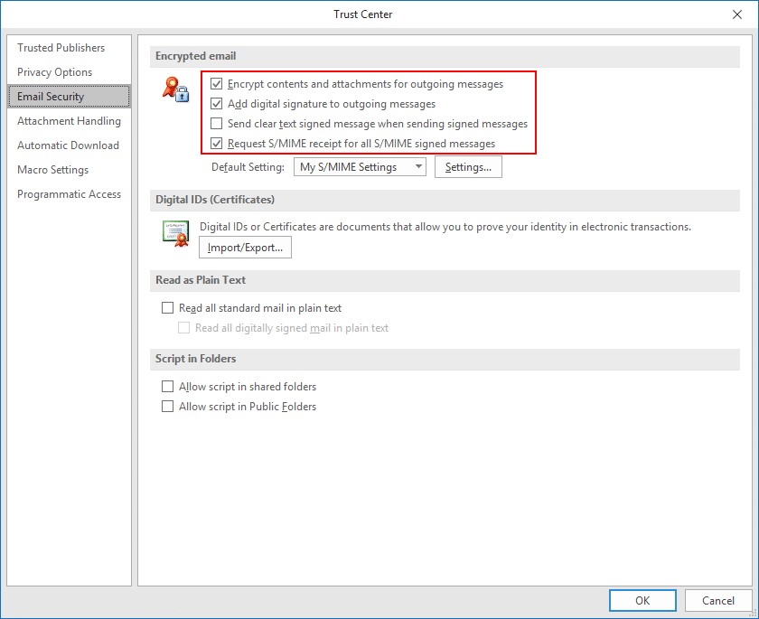Switch to Trusted Publishers section
The width and height of the screenshot is (759, 619).
[x=61, y=47]
